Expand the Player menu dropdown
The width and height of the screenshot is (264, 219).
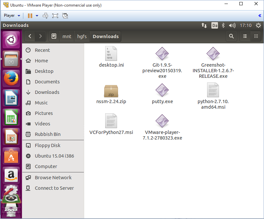point(12,15)
